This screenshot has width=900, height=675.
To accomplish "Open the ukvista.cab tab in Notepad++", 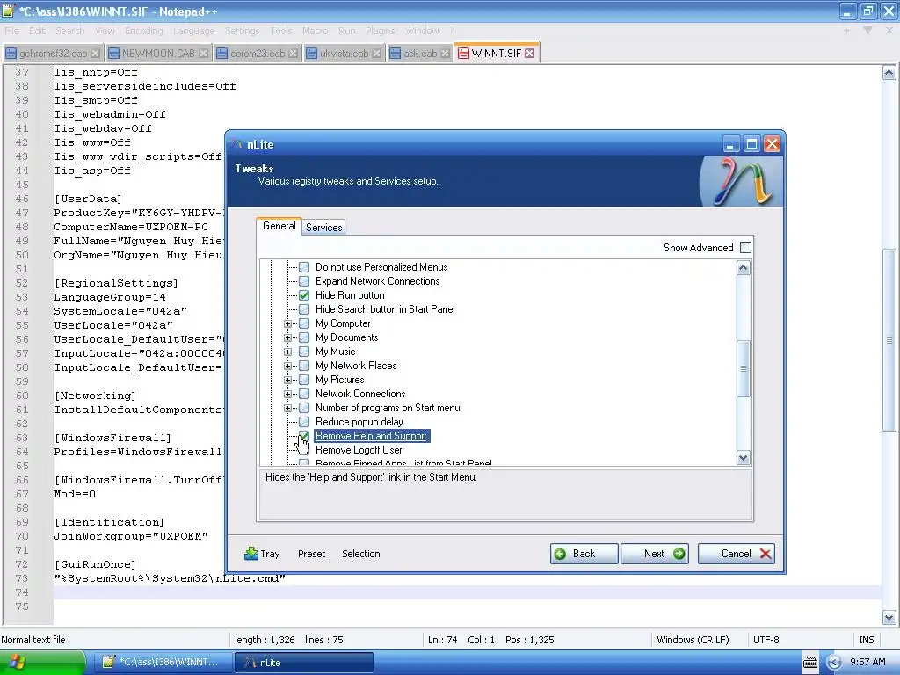I will [x=344, y=54].
